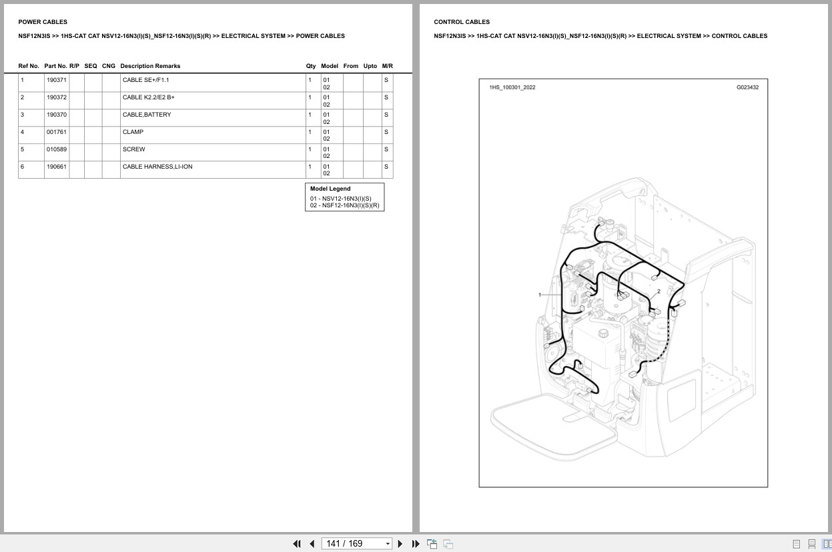
Task: Select the SCREW description
Action: point(133,149)
